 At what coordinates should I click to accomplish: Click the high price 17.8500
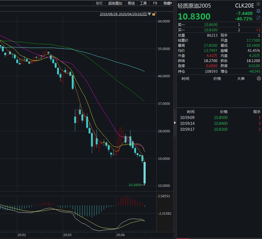(211, 45)
